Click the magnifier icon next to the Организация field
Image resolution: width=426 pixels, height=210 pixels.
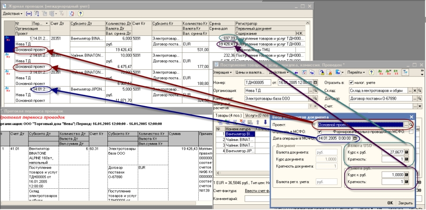(315, 91)
